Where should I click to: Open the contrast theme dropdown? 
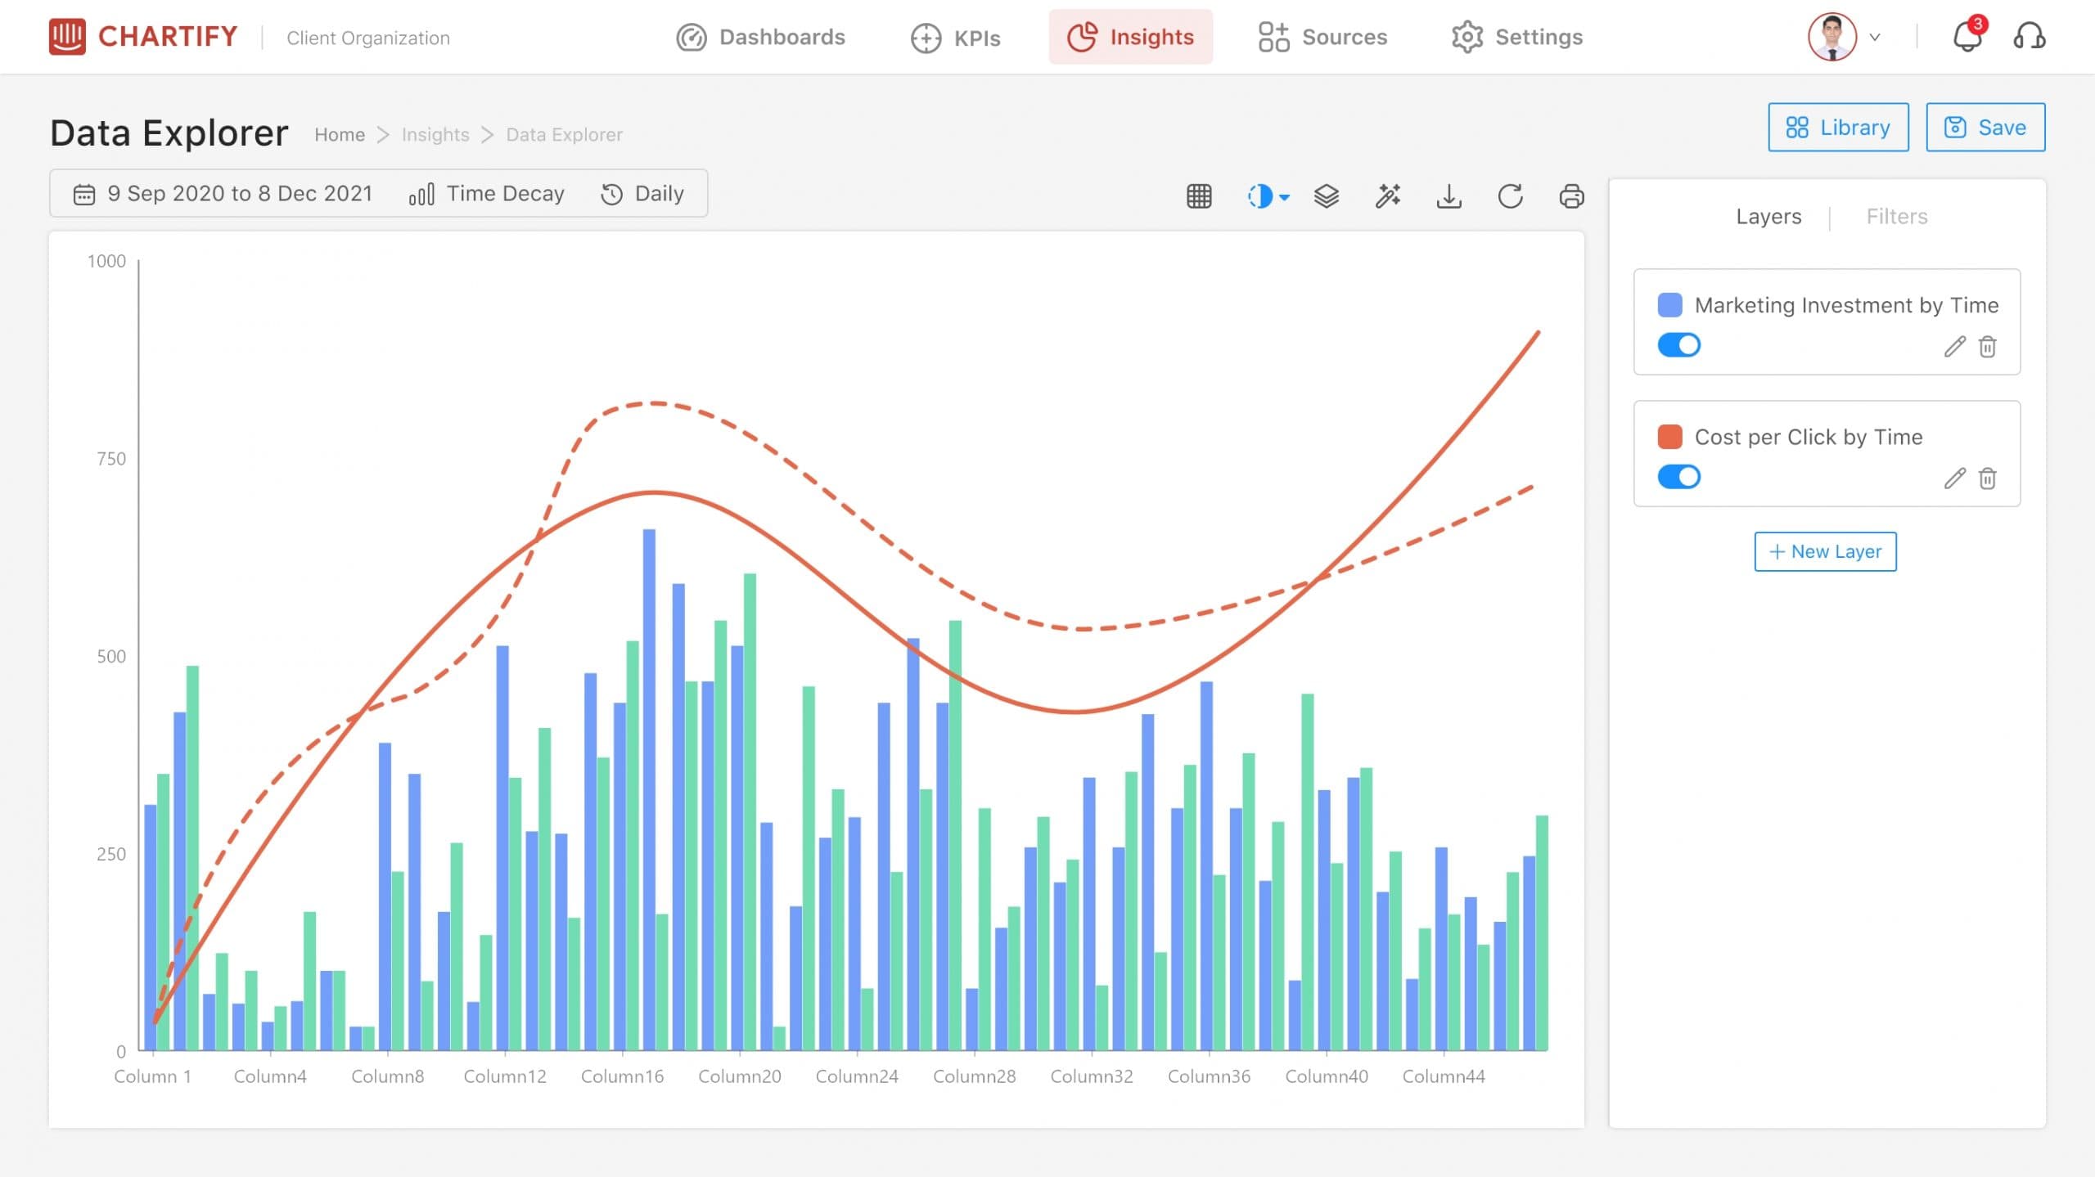(1268, 196)
